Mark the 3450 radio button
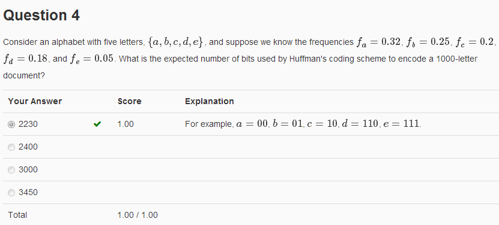The height and width of the screenshot is (225, 499). (x=11, y=193)
